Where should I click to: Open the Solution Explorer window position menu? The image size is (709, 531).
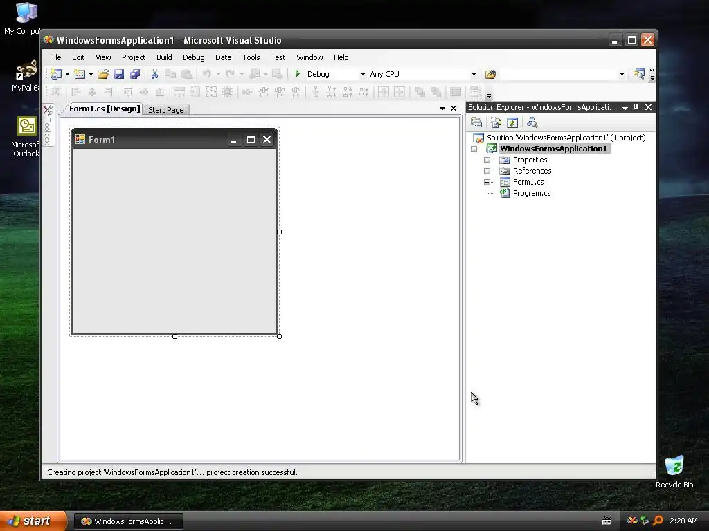pos(625,107)
